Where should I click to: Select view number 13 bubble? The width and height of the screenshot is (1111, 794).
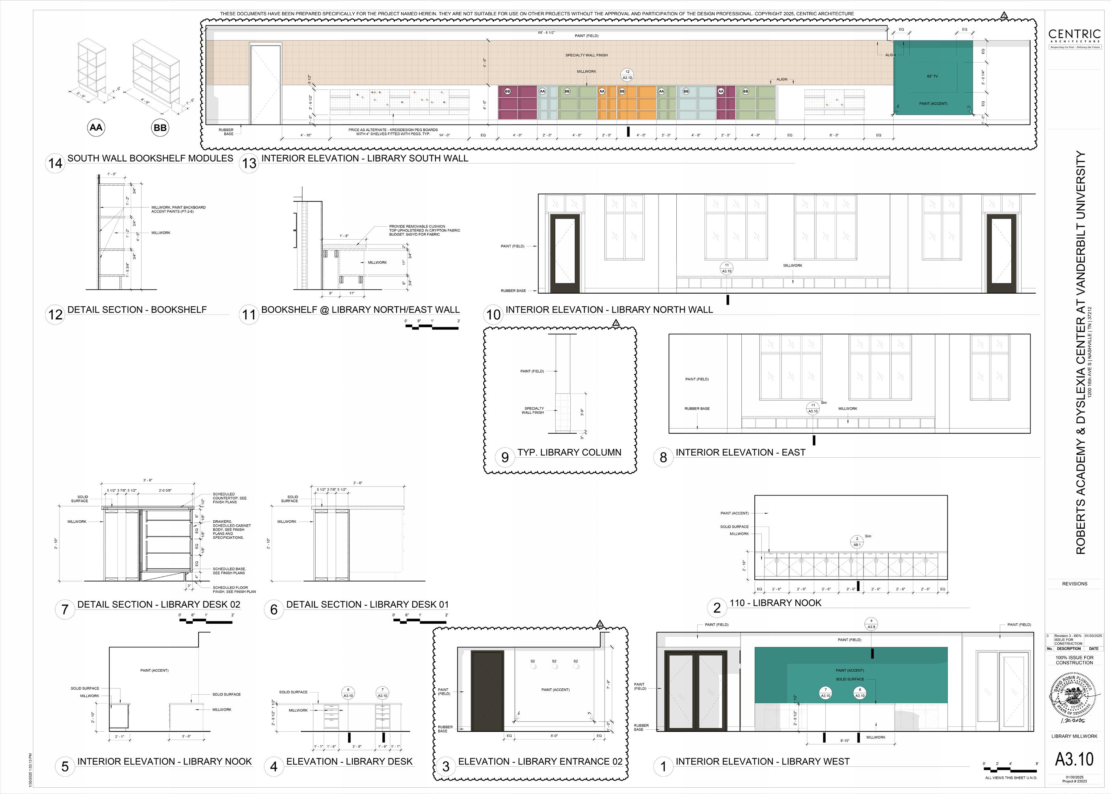pos(249,163)
